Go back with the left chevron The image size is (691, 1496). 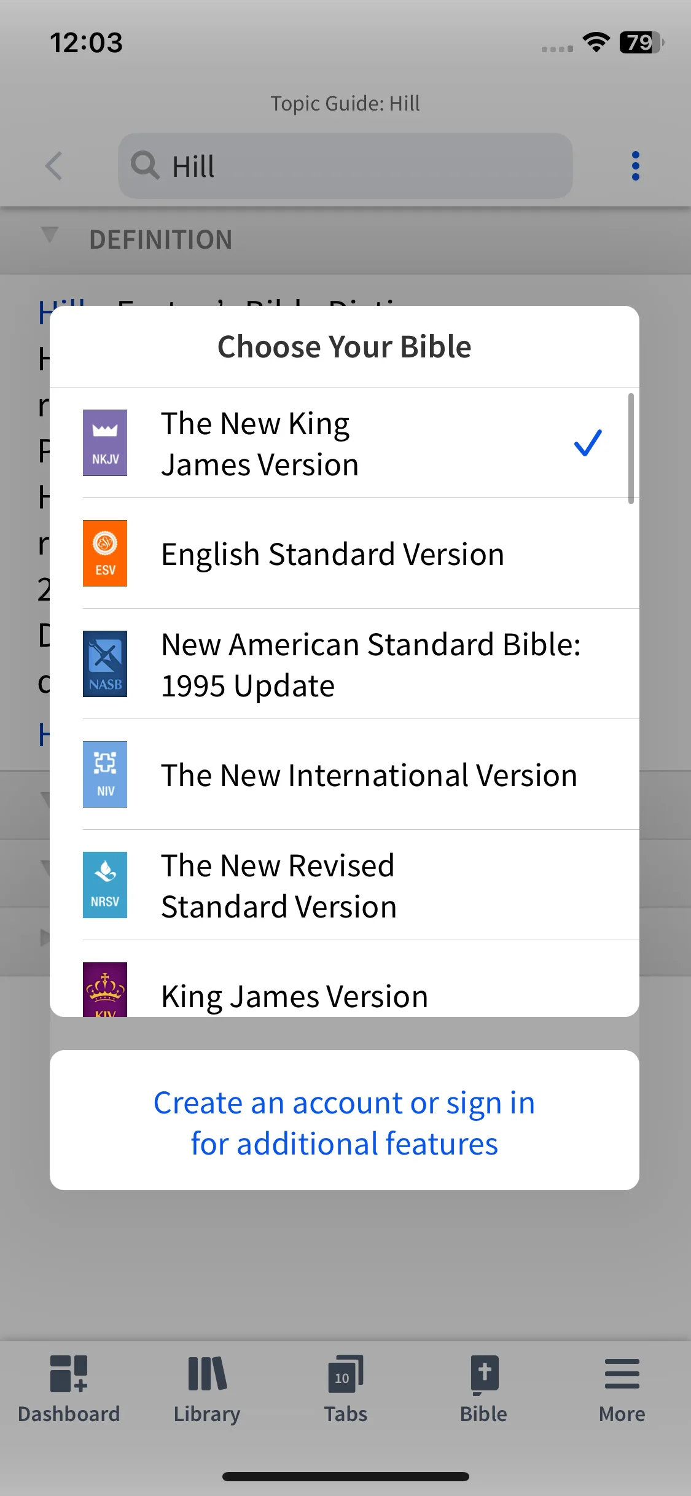click(x=54, y=166)
